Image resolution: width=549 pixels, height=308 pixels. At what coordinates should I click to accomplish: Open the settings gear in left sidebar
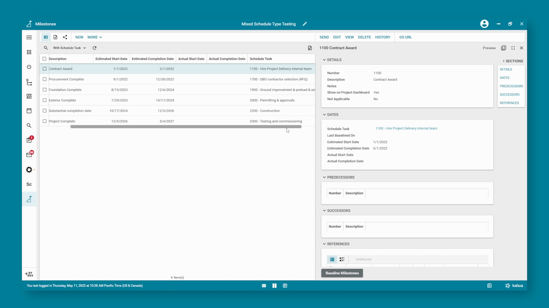[x=29, y=170]
